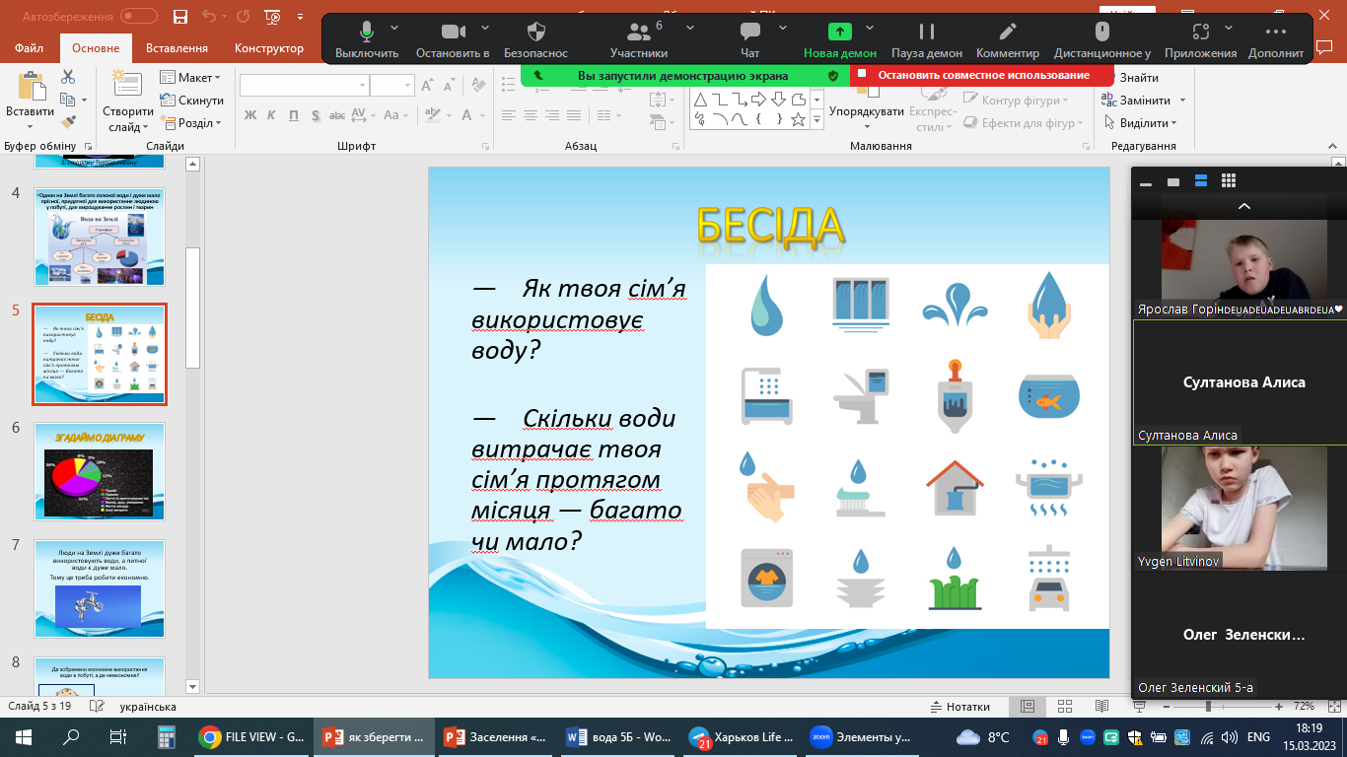Click Zoom Remote control mouse icon
The height and width of the screenshot is (757, 1347).
point(1102,32)
